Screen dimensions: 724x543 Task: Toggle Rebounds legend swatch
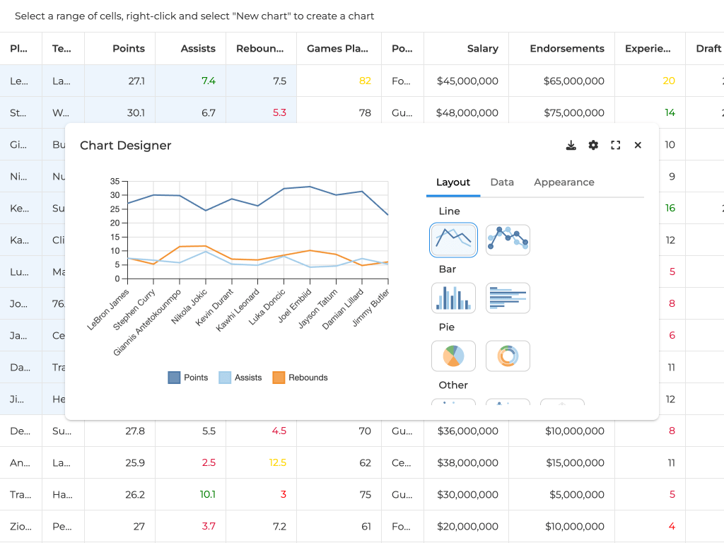pos(279,378)
